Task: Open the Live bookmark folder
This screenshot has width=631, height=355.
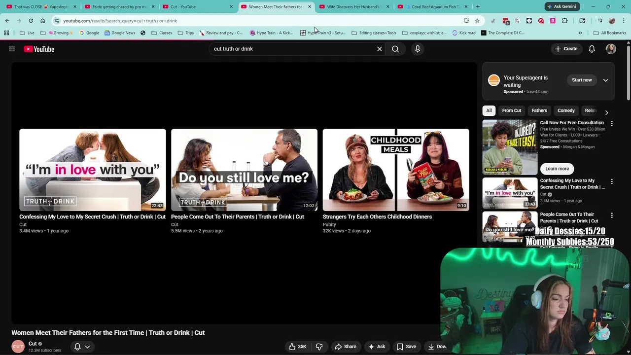Action: [27, 33]
